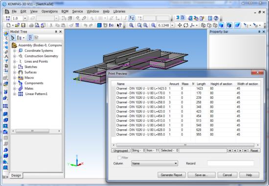The image size is (269, 186).
Task: Click the Redo arrow icon
Action: [x=91, y=25]
